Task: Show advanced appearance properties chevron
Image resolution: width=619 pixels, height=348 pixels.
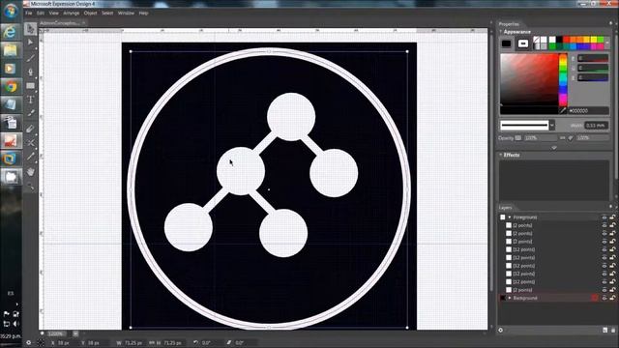Action: (x=554, y=148)
